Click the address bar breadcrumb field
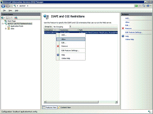The width and height of the screenshot is (153, 114). point(73,6)
